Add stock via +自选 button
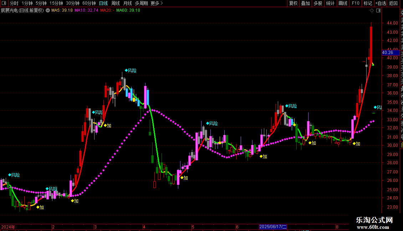 click(381, 3)
